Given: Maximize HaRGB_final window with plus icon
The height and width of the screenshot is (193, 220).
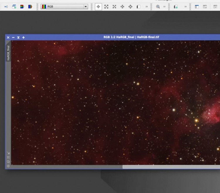Looking at the screenshot, I should (x=23, y=37).
